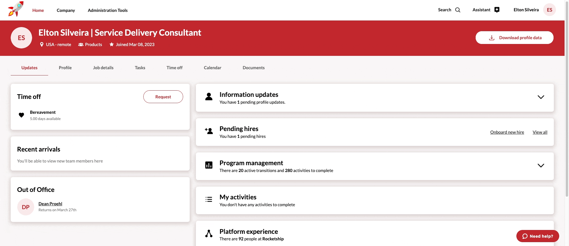Click the My activities list icon
Screen dimensions: 569x246
pos(209,199)
